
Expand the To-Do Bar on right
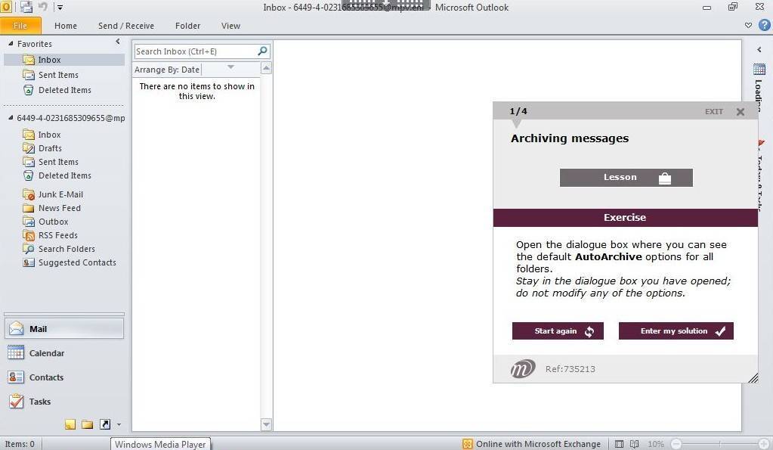759,50
